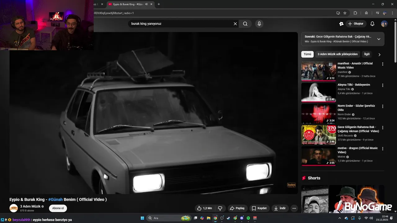Open a new browser tab with the plus
Image resolution: width=397 pixels, height=223 pixels.
click(x=159, y=4)
